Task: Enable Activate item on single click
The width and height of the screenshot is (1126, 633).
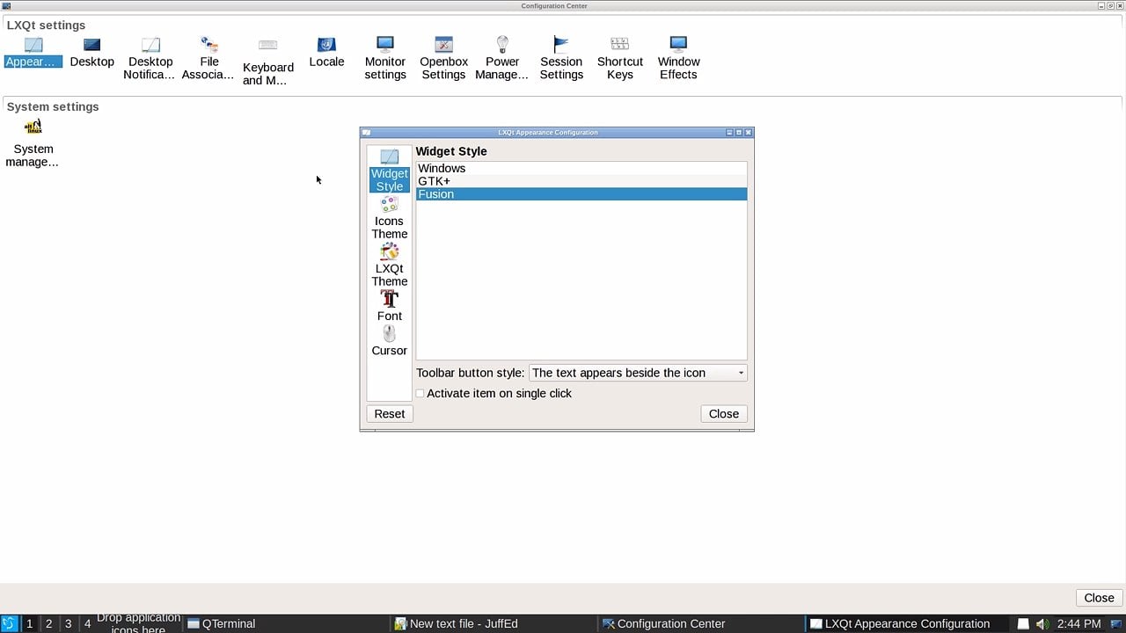Action: click(420, 393)
